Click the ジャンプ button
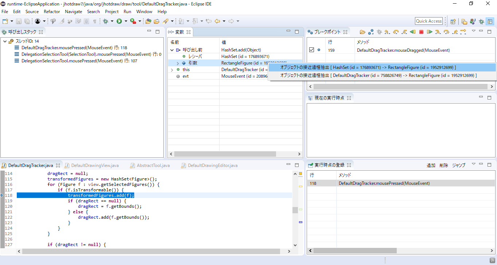 click(x=459, y=165)
